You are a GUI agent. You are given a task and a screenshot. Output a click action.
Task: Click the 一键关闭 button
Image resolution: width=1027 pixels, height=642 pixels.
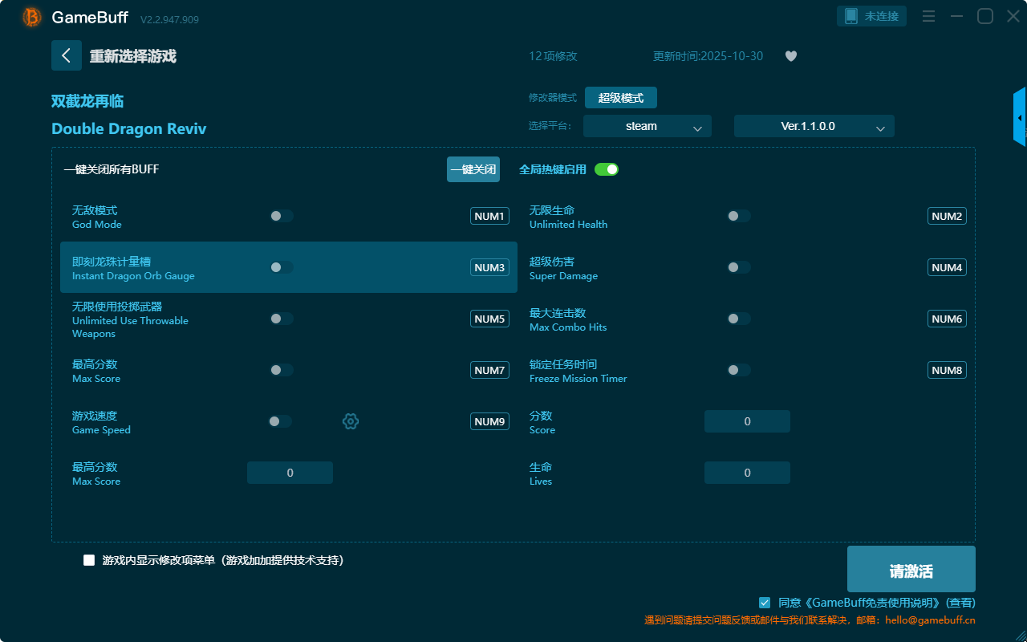pyautogui.click(x=473, y=169)
